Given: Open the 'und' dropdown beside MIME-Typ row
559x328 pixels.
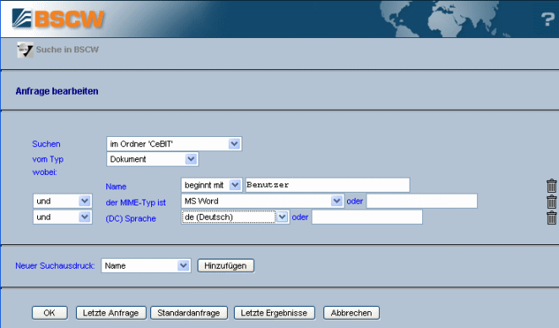Looking at the screenshot, I should click(62, 201).
